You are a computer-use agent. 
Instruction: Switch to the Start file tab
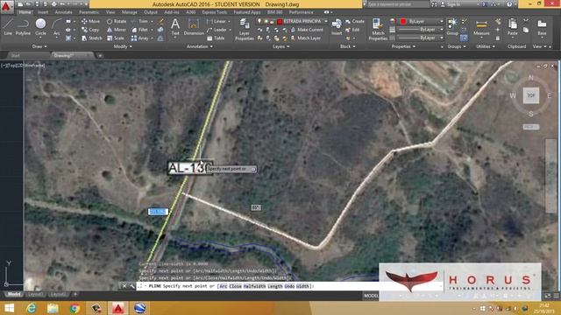point(16,56)
